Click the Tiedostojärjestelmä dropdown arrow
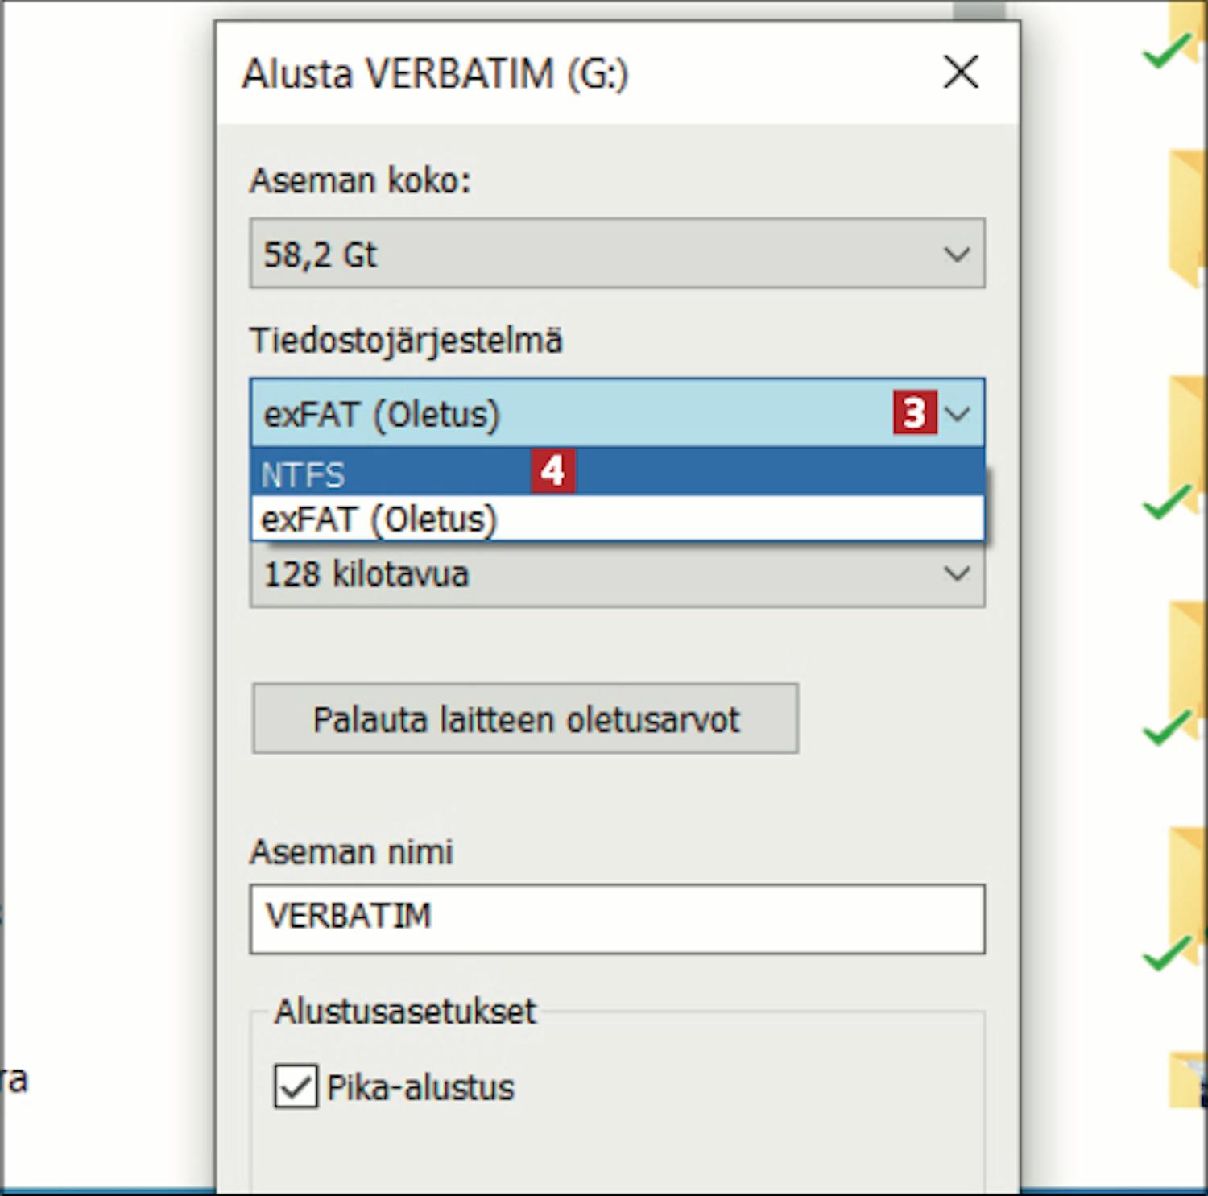 click(x=958, y=414)
